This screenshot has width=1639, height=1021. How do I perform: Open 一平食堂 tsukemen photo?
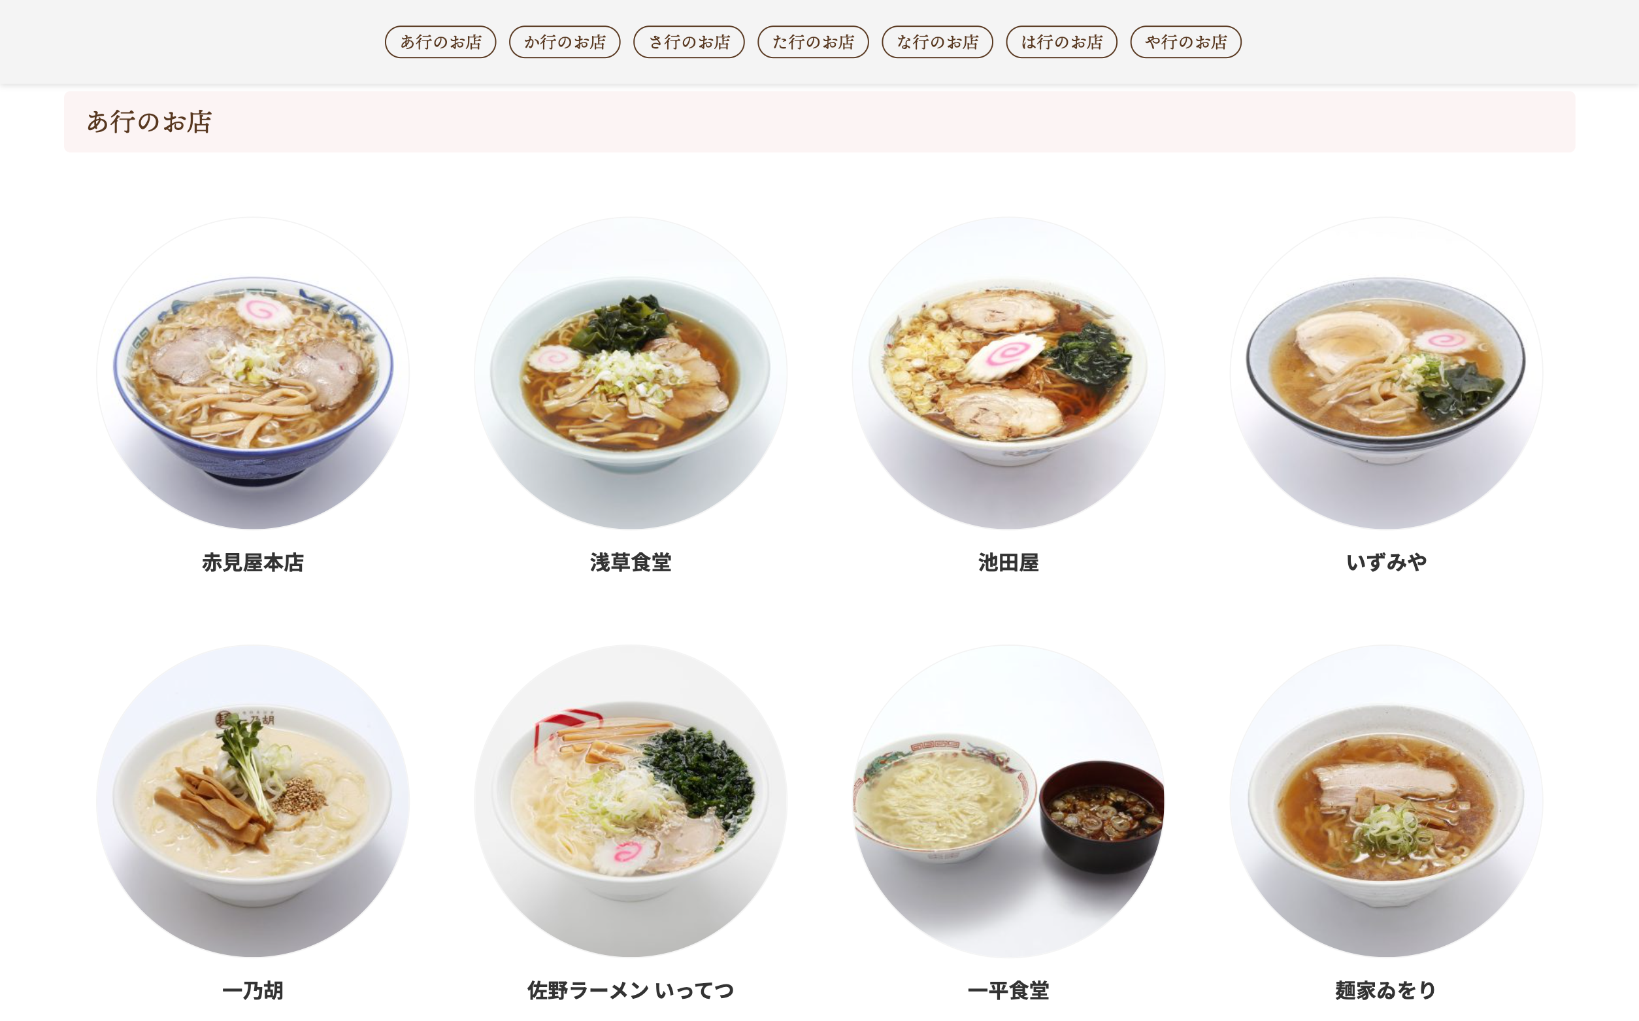pyautogui.click(x=1008, y=801)
